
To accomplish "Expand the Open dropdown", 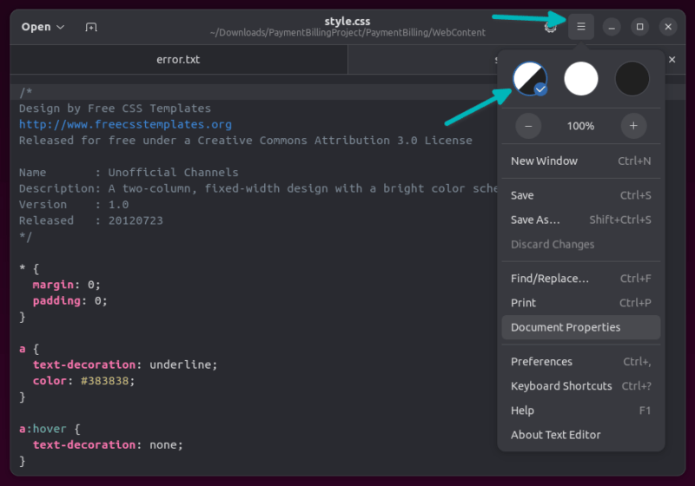I will pyautogui.click(x=43, y=27).
